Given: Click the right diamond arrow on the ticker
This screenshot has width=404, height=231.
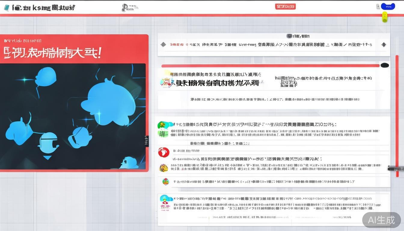Looking at the screenshot, I should [x=384, y=45].
